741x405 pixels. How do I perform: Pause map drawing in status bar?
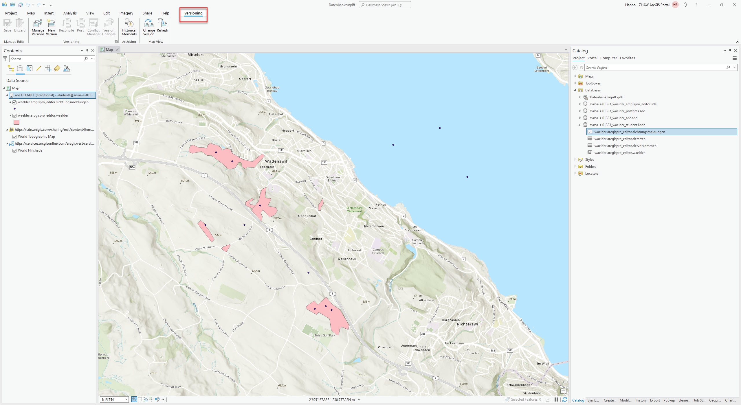tap(556, 400)
